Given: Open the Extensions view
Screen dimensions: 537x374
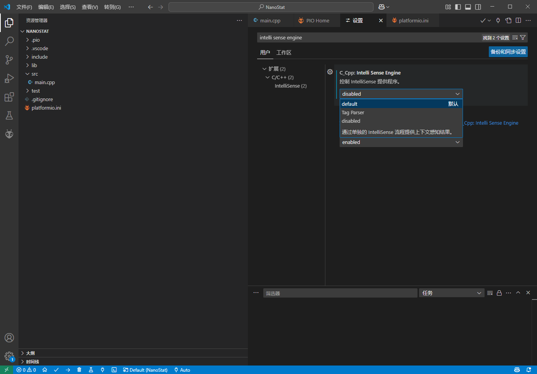Looking at the screenshot, I should point(9,97).
